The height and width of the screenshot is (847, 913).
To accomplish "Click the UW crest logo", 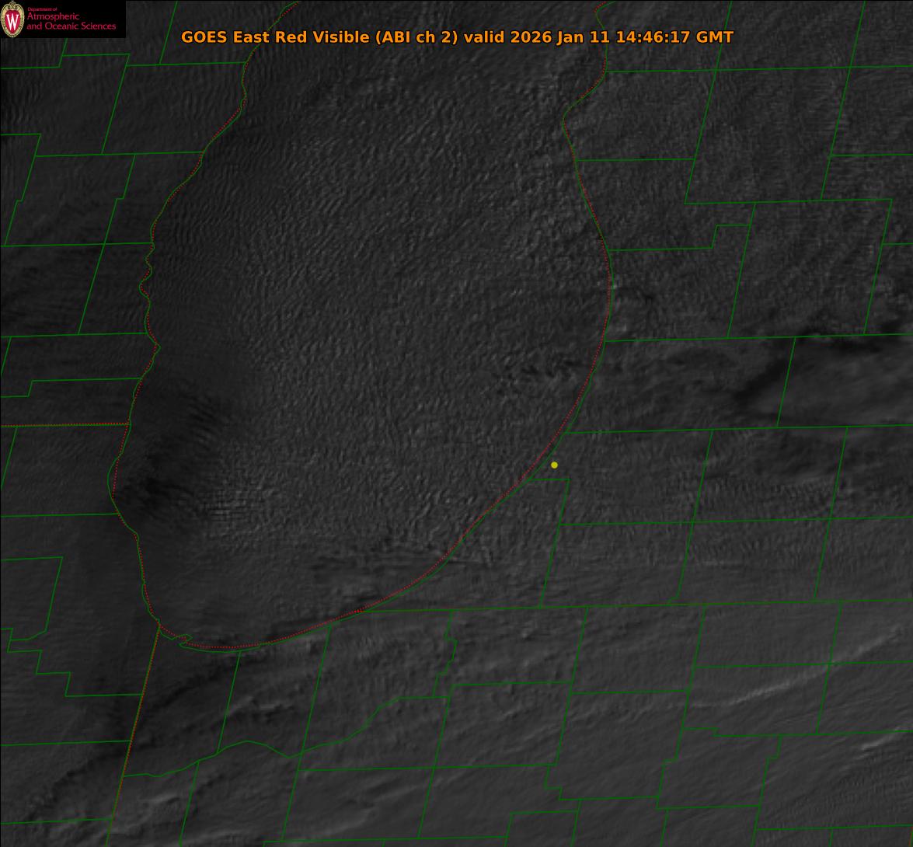I will pyautogui.click(x=12, y=19).
